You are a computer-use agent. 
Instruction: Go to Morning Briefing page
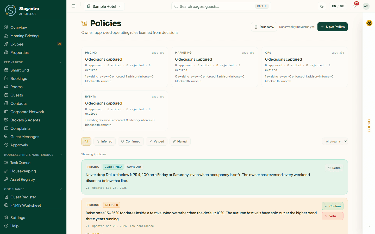tap(33, 36)
